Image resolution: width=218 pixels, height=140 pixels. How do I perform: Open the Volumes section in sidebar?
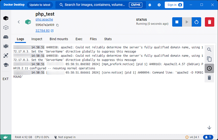pos(6,37)
